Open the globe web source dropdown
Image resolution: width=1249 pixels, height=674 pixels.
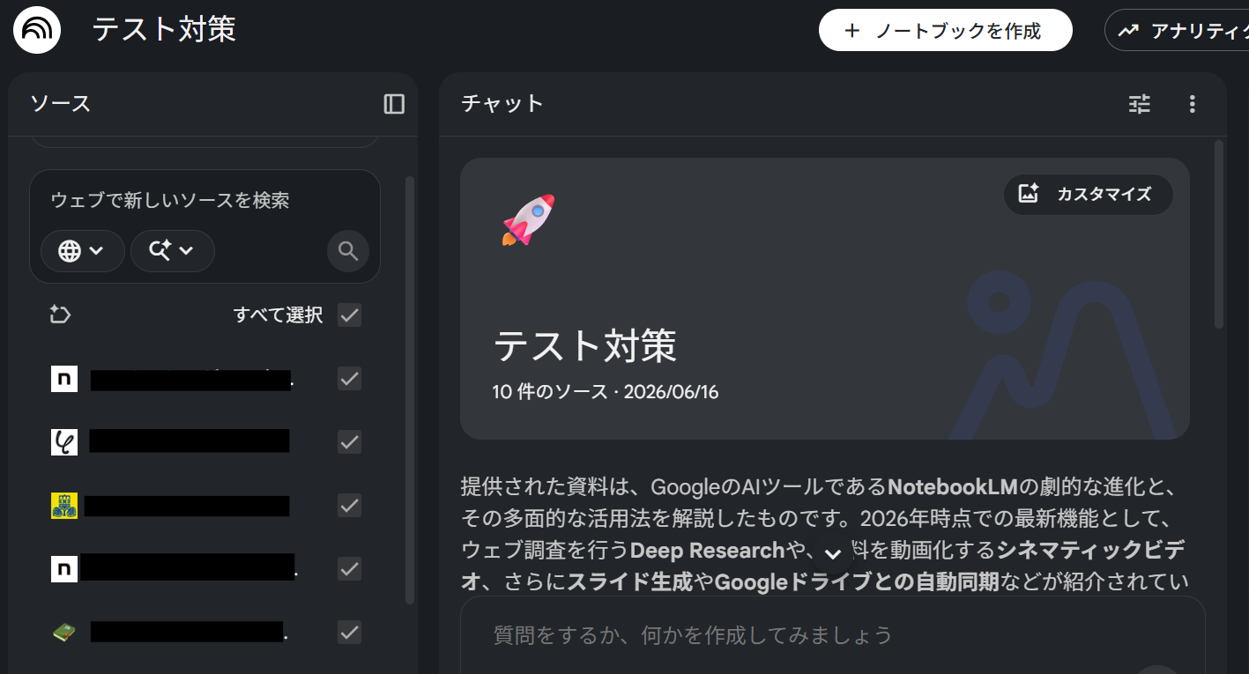[82, 251]
